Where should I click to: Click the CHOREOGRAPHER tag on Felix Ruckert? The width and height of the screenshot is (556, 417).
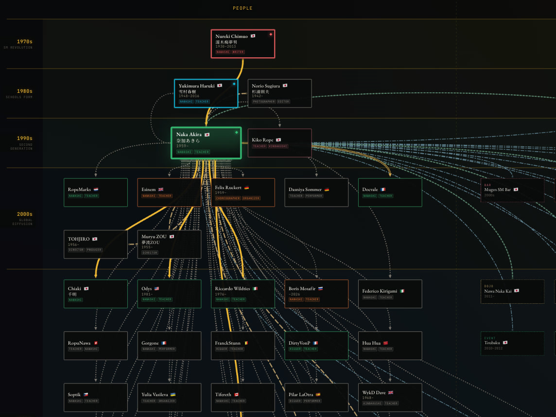228,198
